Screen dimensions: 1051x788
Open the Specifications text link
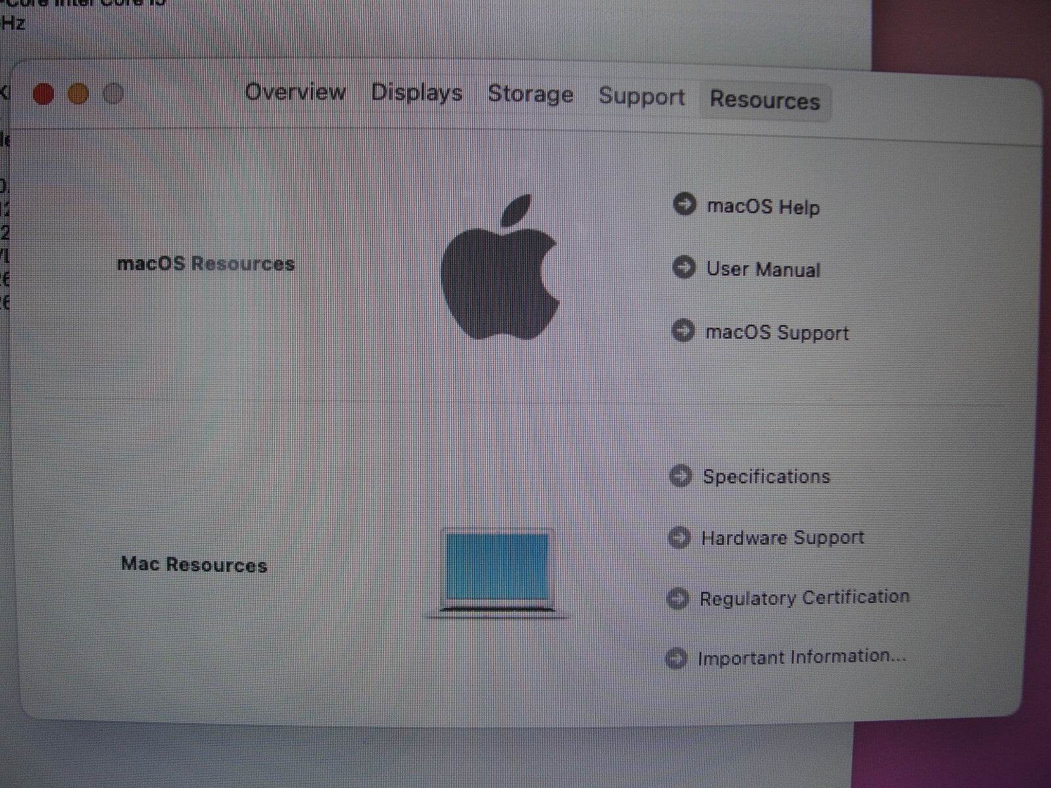(766, 476)
